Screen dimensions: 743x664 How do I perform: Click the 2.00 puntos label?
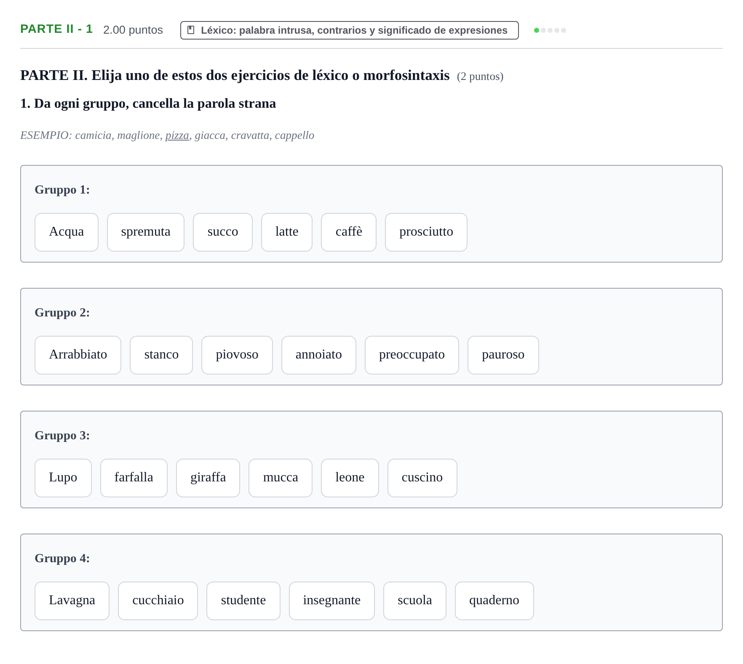pos(133,30)
